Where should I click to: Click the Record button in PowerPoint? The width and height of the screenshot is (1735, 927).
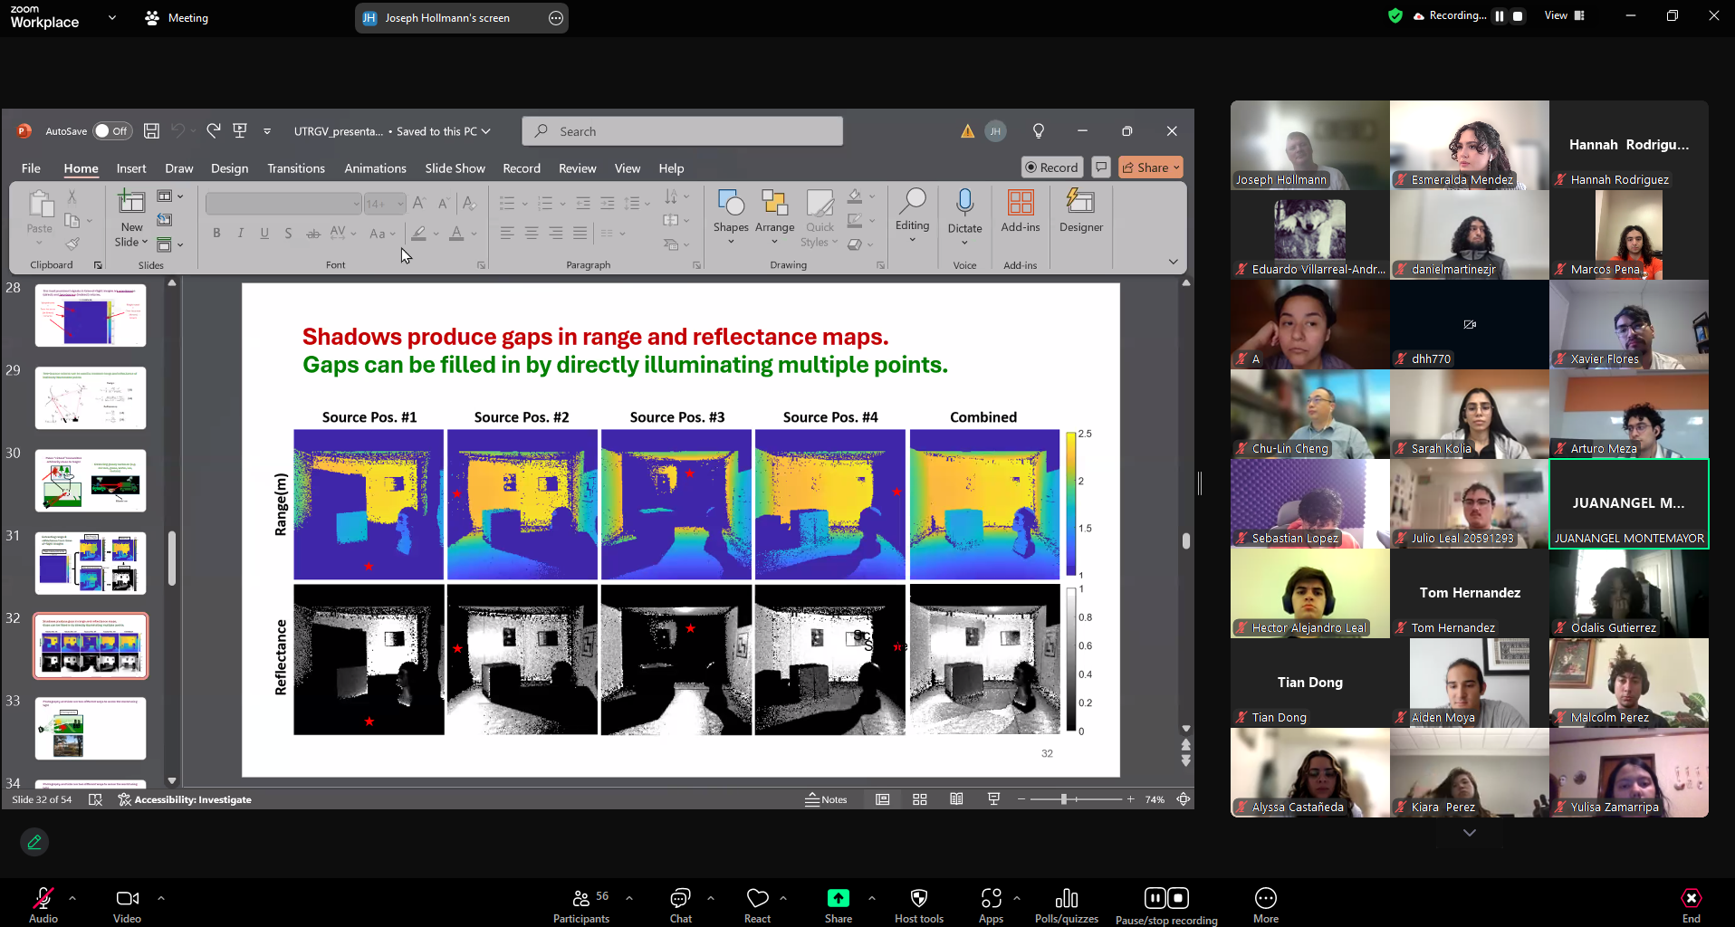tap(1052, 167)
